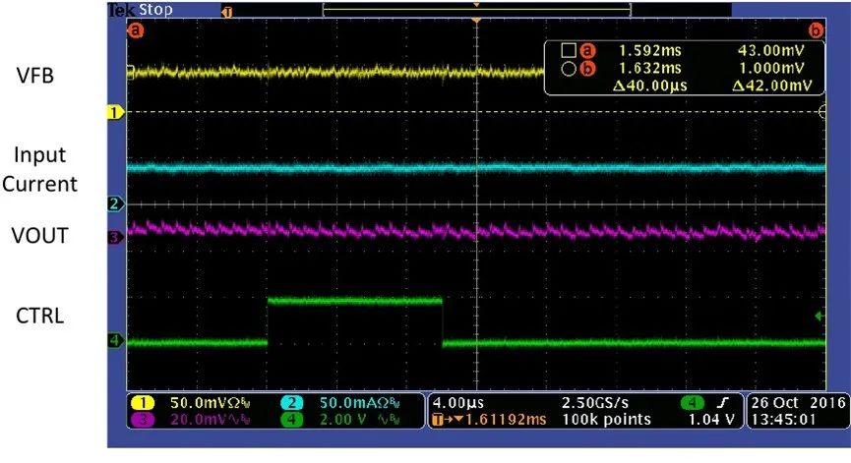Click cursor a time 1.592ms
This screenshot has width=851, height=463.
pos(649,51)
